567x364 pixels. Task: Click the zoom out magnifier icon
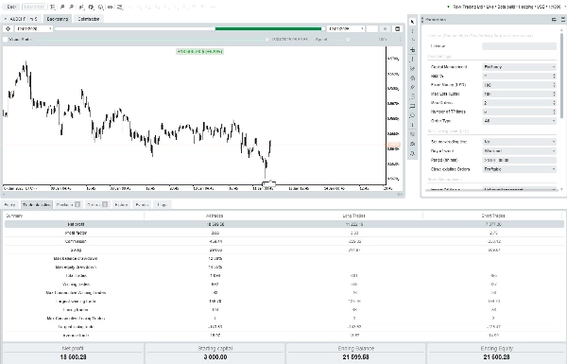[72, 7]
